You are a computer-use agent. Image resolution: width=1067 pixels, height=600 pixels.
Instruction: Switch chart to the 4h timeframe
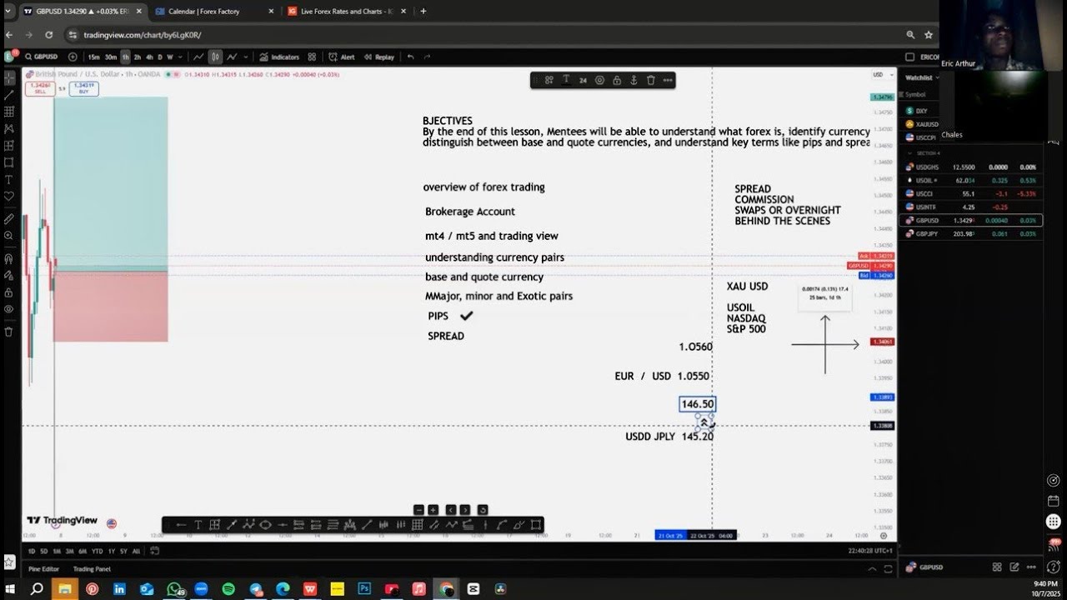[x=149, y=57]
